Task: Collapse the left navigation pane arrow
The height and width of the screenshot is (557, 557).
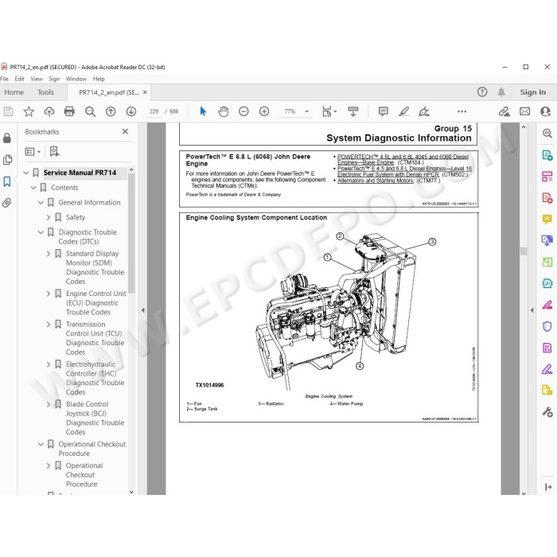Action: click(142, 310)
